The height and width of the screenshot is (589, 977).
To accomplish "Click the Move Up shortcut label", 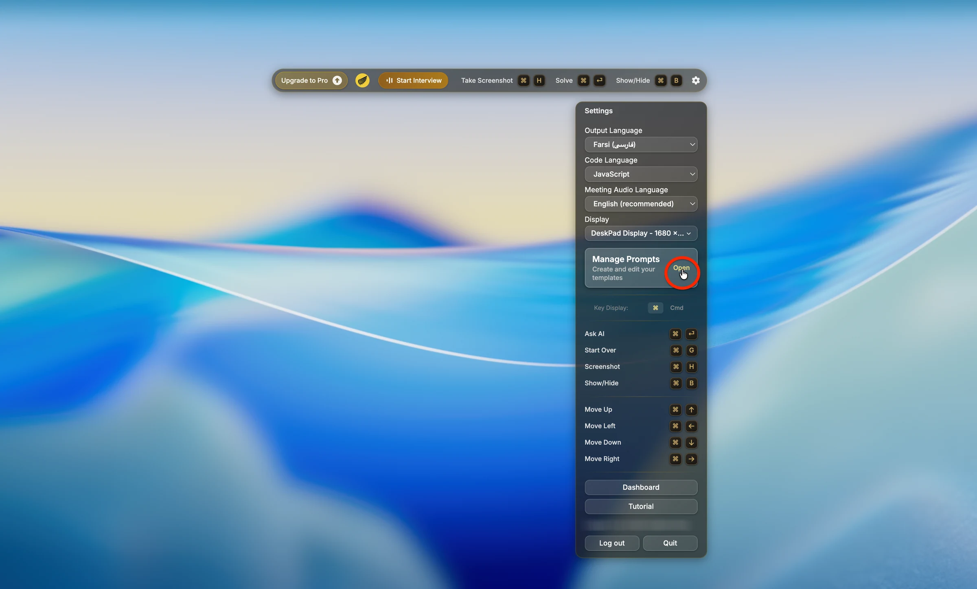I will [x=598, y=410].
